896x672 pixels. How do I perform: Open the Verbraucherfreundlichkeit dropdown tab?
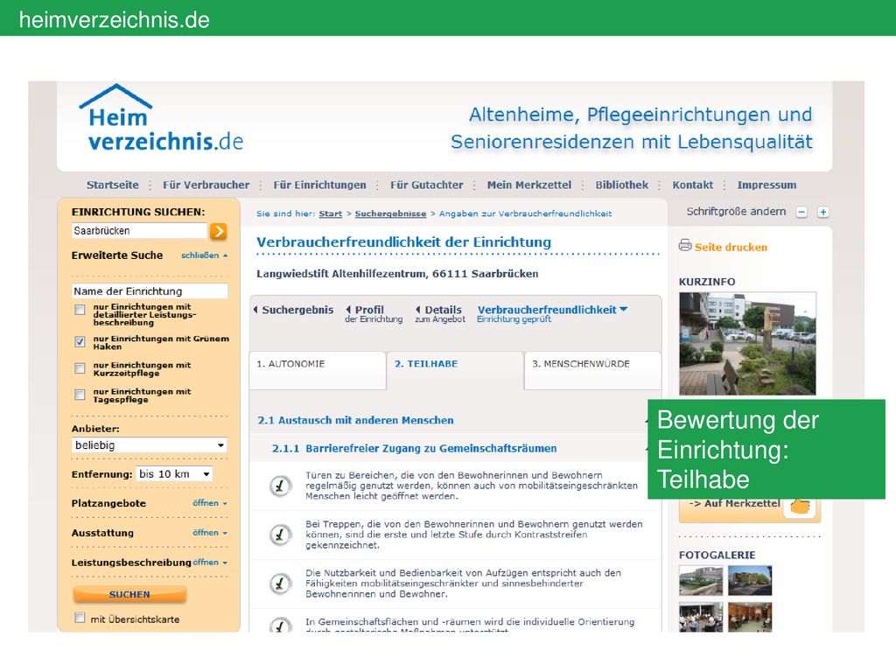[x=552, y=313]
